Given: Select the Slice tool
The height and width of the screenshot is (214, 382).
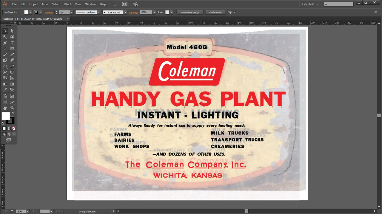Looking at the screenshot, I should 12,102.
